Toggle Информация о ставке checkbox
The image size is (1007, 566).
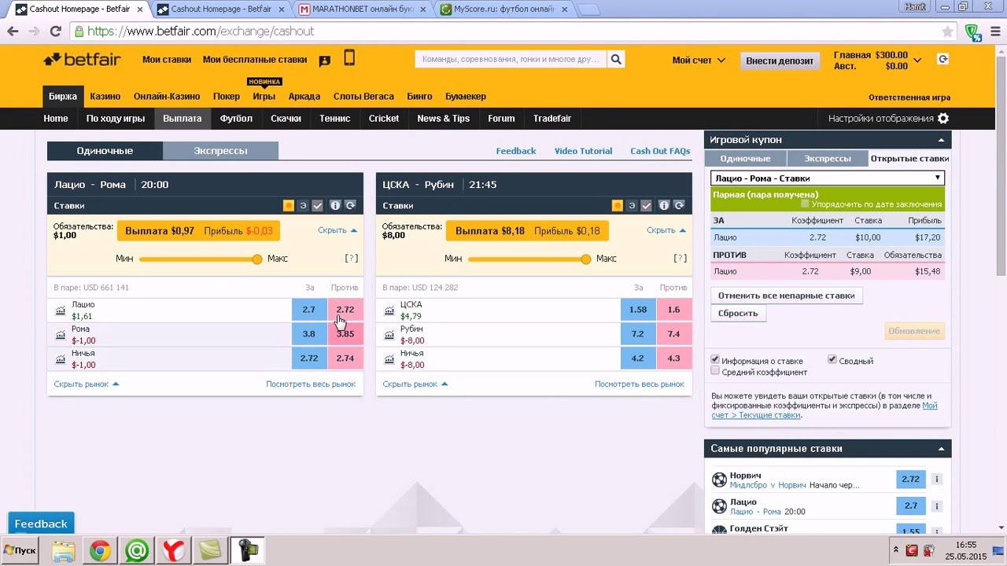coord(715,360)
